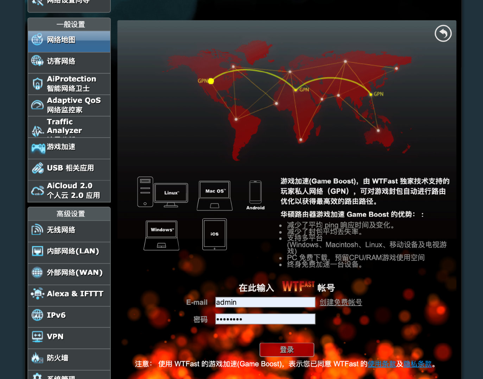
Task: Open Adaptive QoS 网络监控家
Action: click(x=69, y=105)
